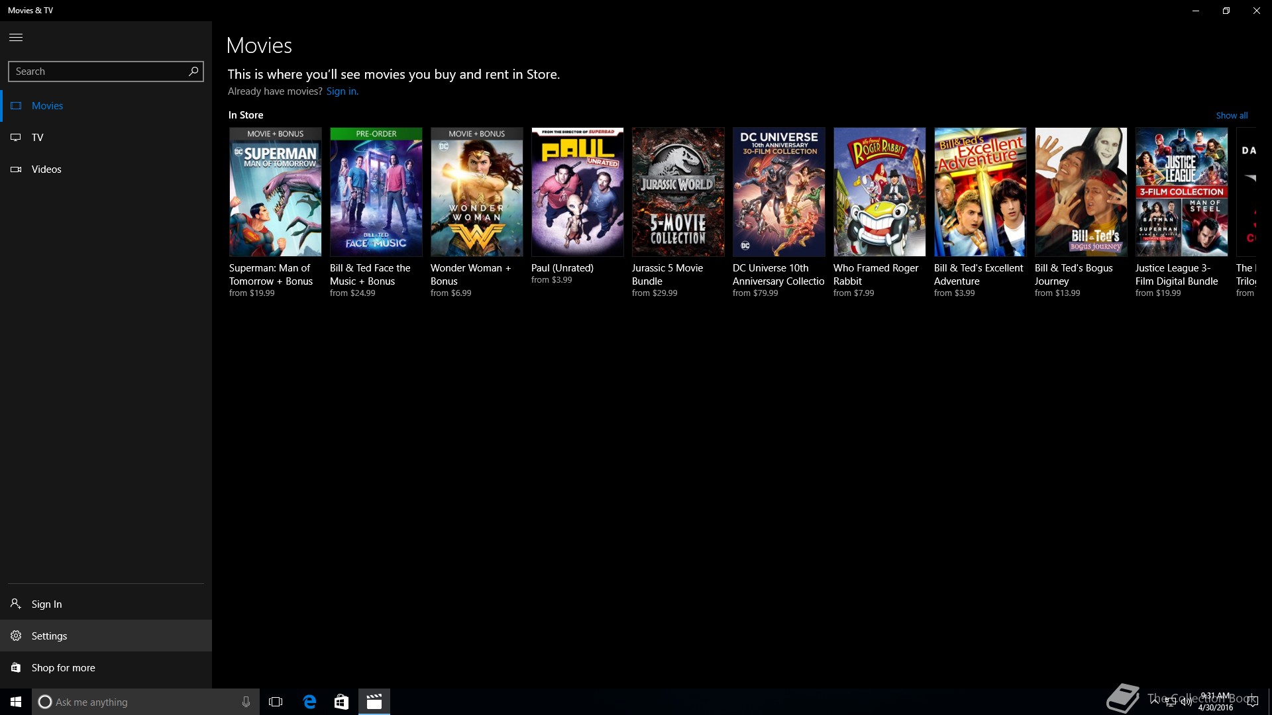Open Sign In from sidebar
The width and height of the screenshot is (1272, 715).
tap(106, 604)
